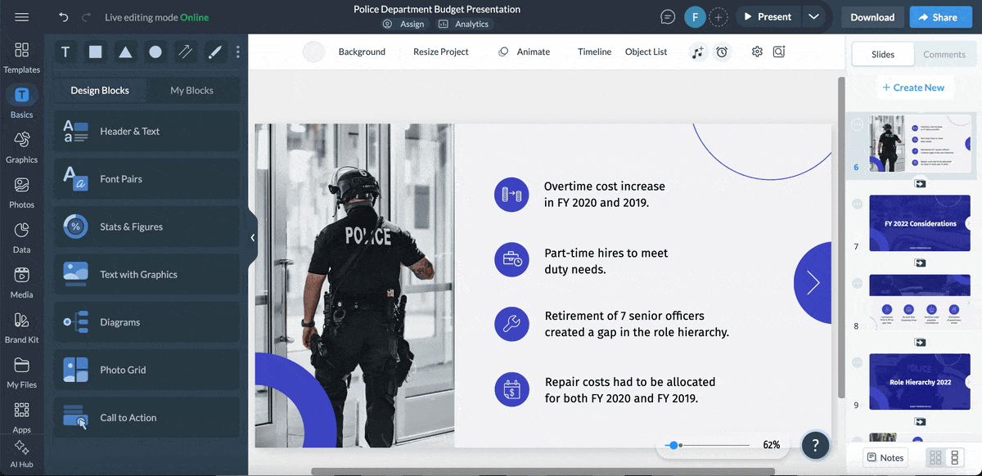This screenshot has width=982, height=476.
Task: Open the Timeline
Action: click(594, 52)
